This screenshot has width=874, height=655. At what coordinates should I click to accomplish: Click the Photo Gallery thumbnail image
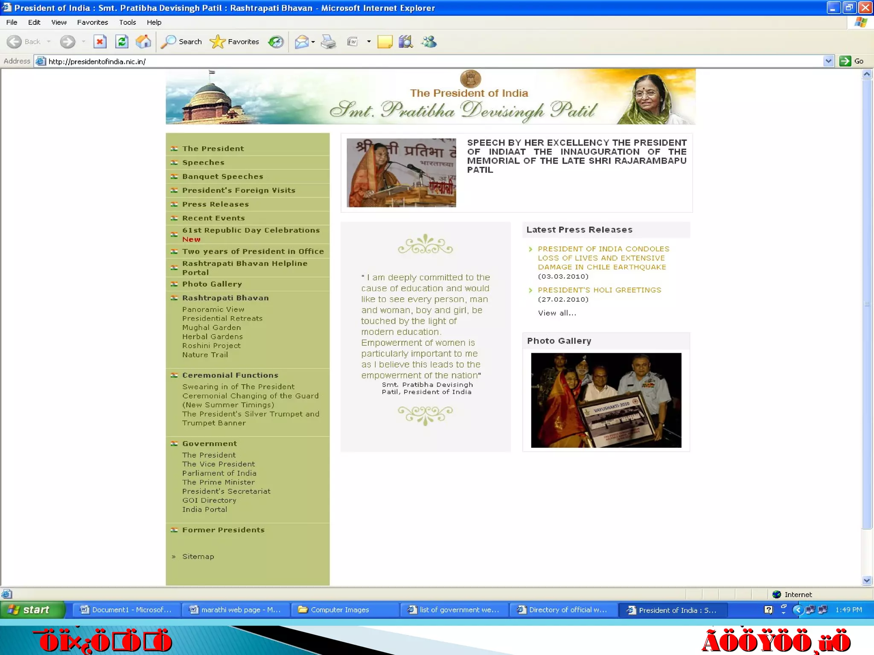coord(606,400)
